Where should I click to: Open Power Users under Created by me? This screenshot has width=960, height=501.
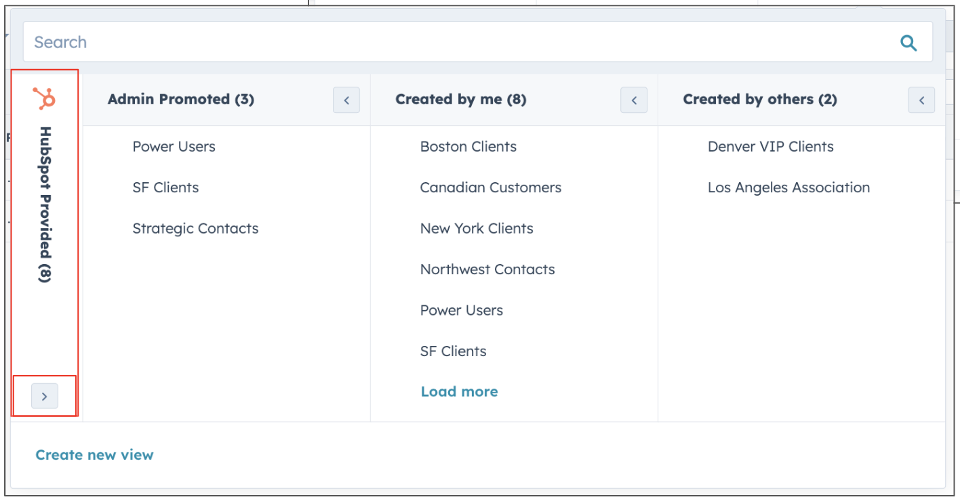[x=462, y=311]
